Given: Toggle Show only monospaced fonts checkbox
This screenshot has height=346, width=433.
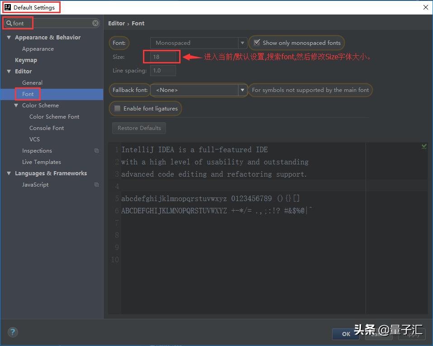Looking at the screenshot, I should coord(257,43).
